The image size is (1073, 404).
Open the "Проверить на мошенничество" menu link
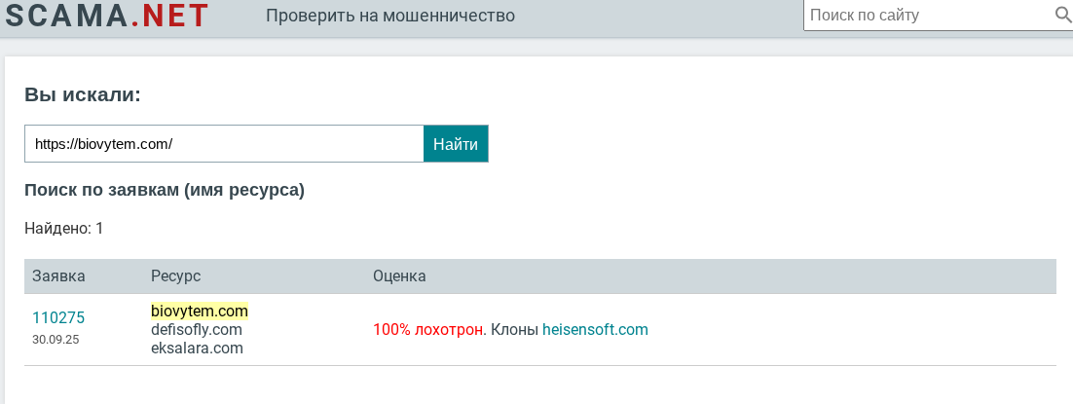[390, 16]
